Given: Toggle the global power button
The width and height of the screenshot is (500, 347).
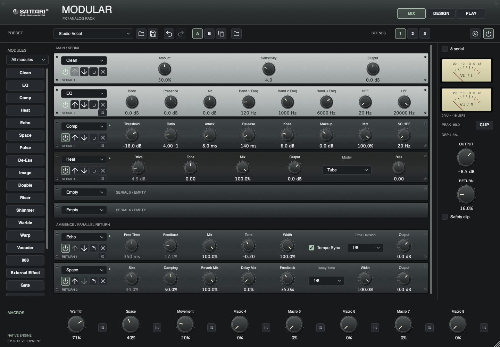Looking at the screenshot, I should pyautogui.click(x=489, y=34).
